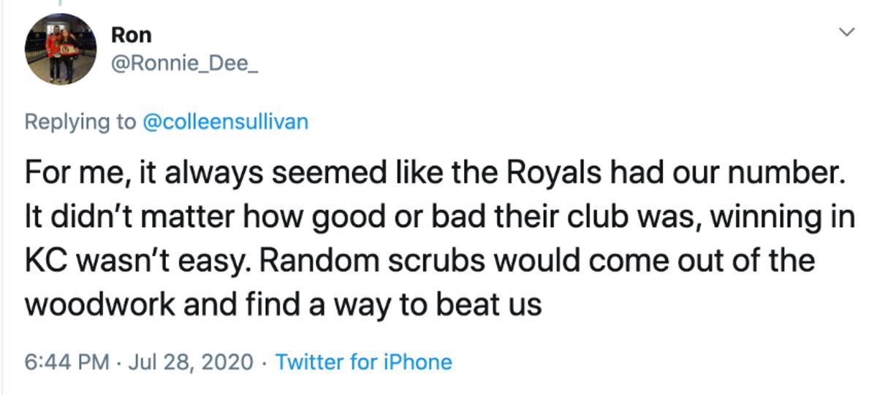This screenshot has height=395, width=877.
Task: Open the tweet options chevron menu
Action: [x=846, y=32]
